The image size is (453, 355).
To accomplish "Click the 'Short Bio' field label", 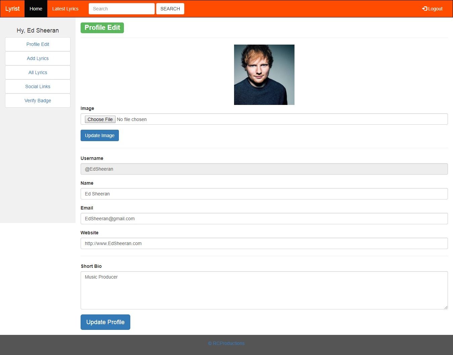I will [x=91, y=266].
